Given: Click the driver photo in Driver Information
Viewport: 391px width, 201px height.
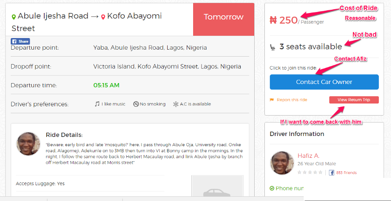Looking at the screenshot, I should (281, 162).
